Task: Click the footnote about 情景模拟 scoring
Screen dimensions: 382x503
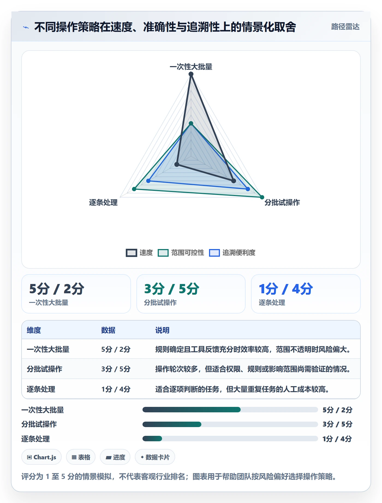Action: tap(180, 477)
